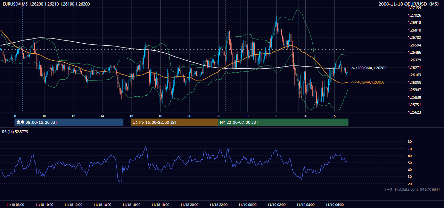Click hour marker 14 under the price chart

(x=102, y=116)
